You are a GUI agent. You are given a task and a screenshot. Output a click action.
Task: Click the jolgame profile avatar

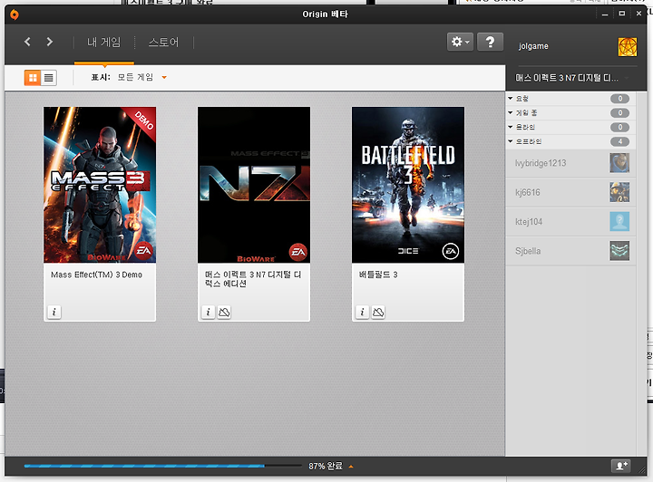click(628, 46)
